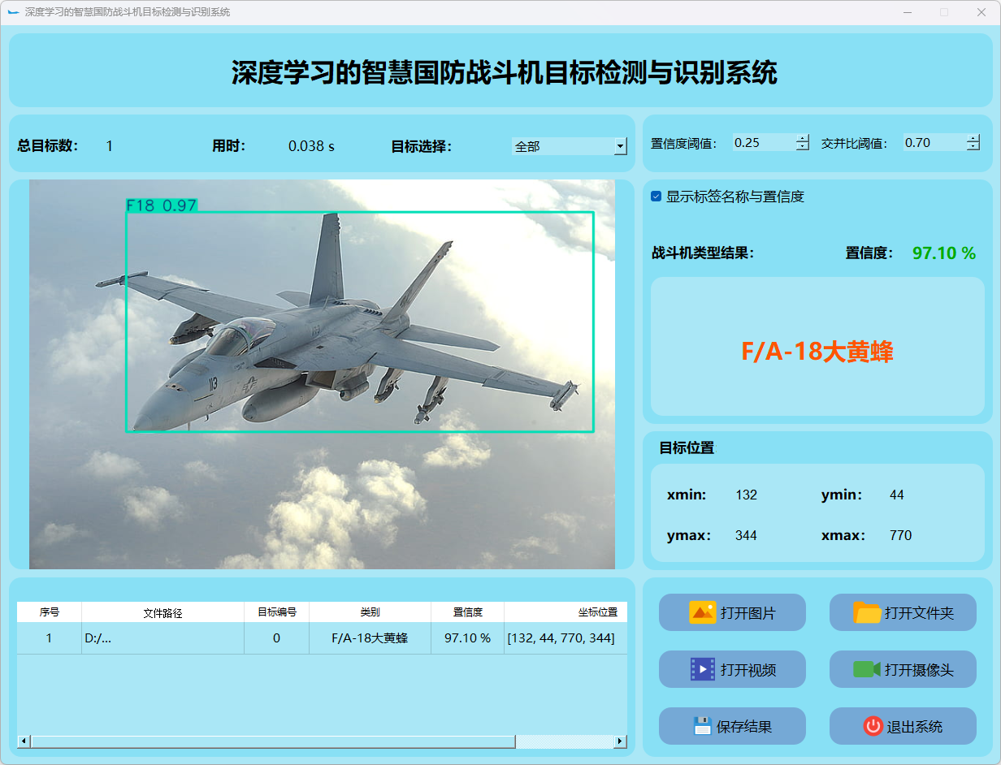Screen dimensions: 1001x765
Task: Toggle 显示标签名称与置信度 checkbox
Action: 656,197
